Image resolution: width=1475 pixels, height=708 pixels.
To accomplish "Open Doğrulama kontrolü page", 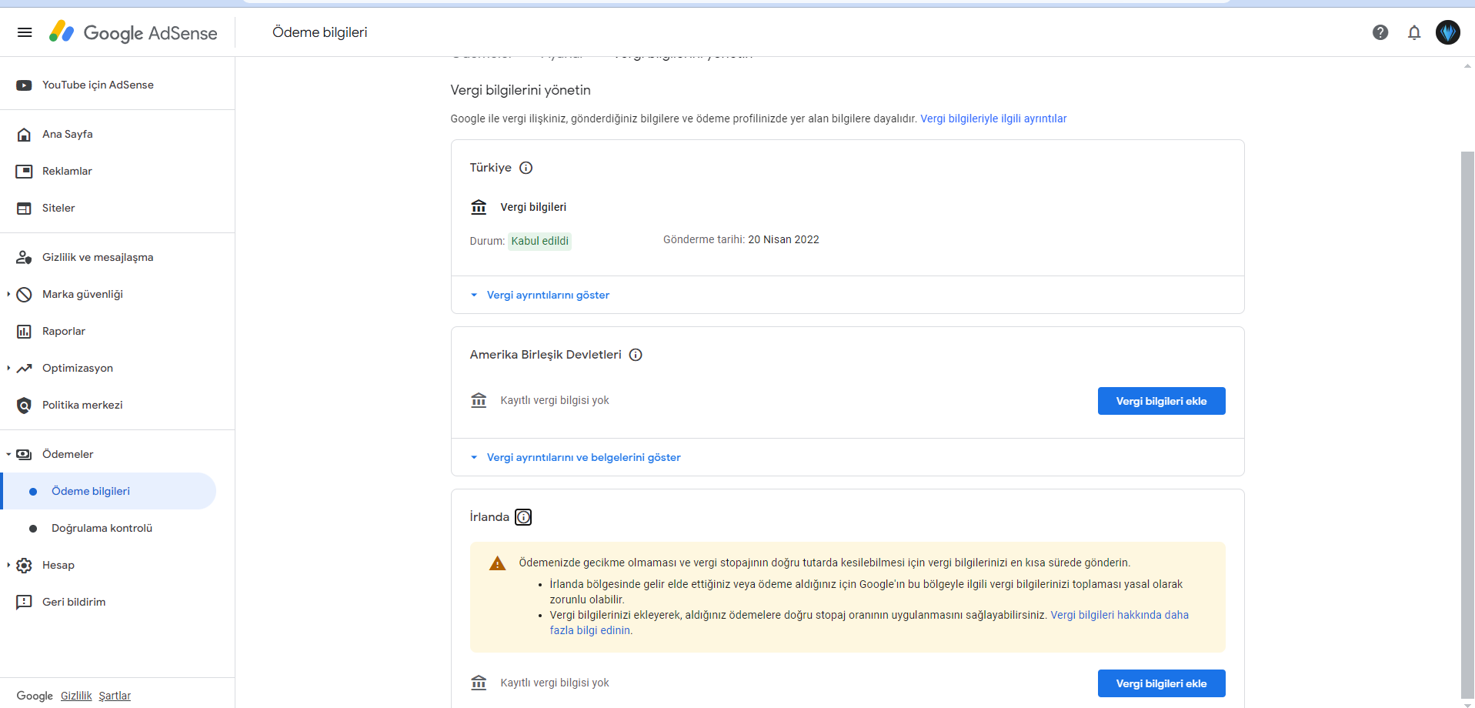I will pyautogui.click(x=102, y=528).
